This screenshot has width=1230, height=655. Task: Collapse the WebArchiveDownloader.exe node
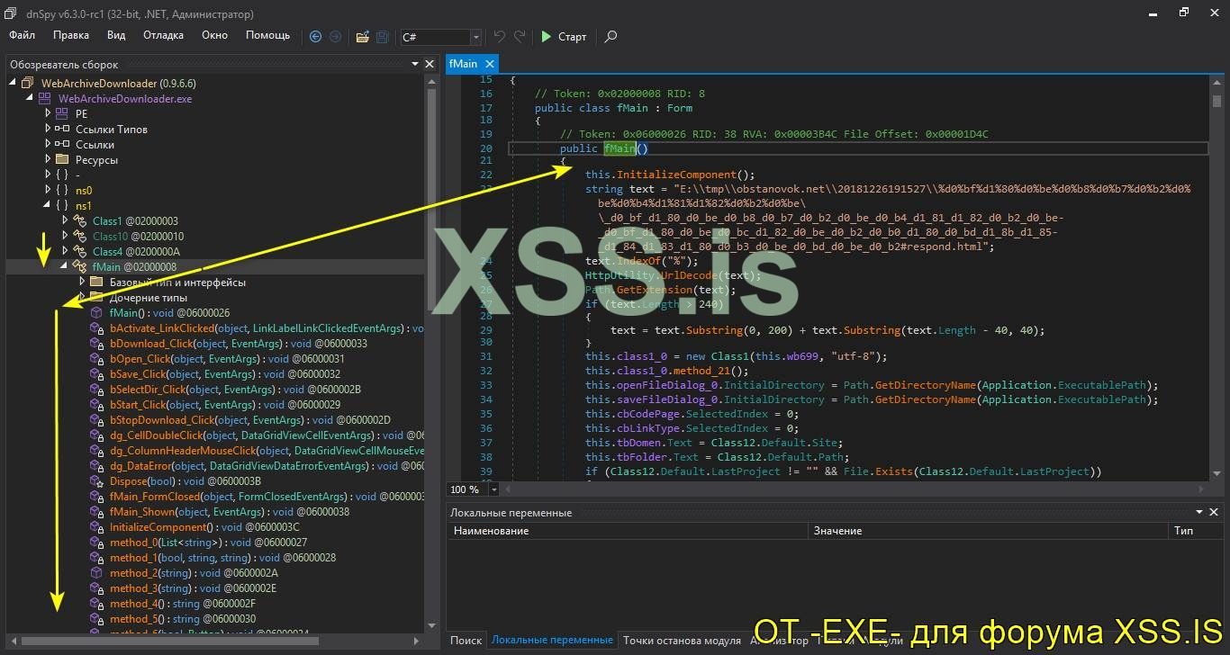tap(31, 99)
